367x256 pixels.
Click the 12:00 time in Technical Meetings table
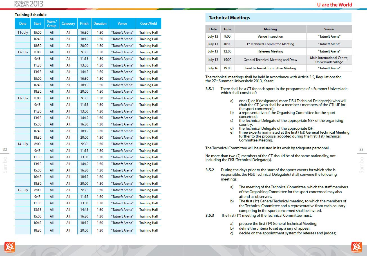tap(227, 51)
